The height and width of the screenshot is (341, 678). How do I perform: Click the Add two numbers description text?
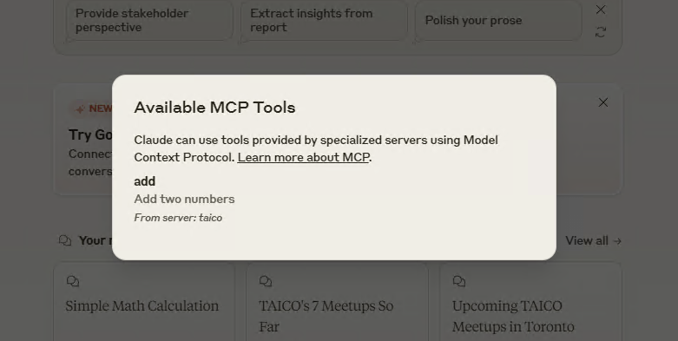click(184, 200)
